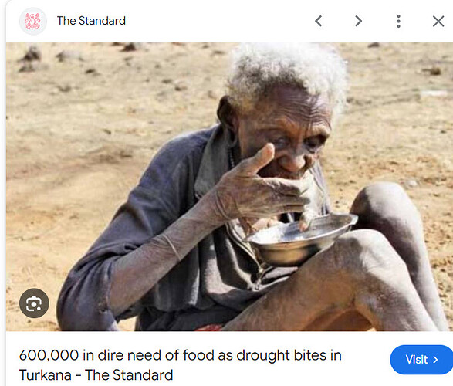The image size is (453, 386).
Task: Click the chevron arrow inside Visit button
Action: pos(435,360)
